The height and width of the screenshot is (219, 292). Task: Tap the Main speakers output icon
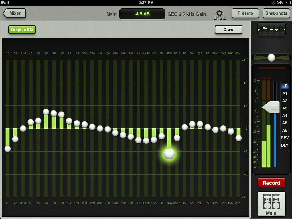click(x=271, y=204)
